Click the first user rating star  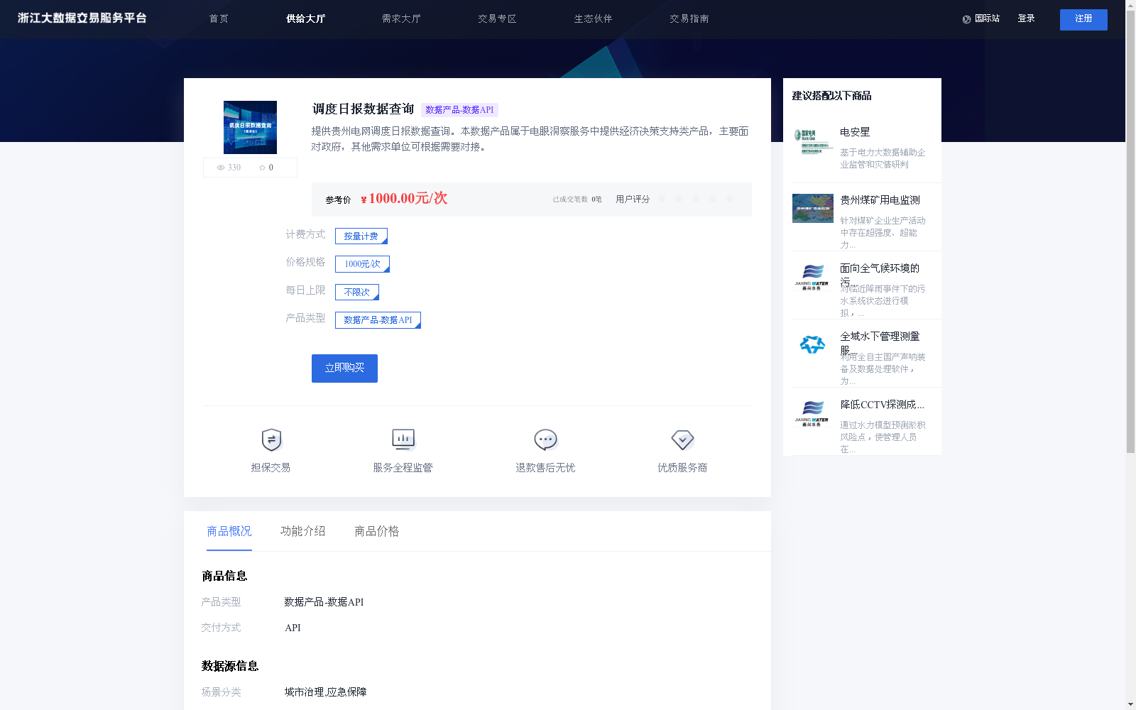tap(662, 199)
